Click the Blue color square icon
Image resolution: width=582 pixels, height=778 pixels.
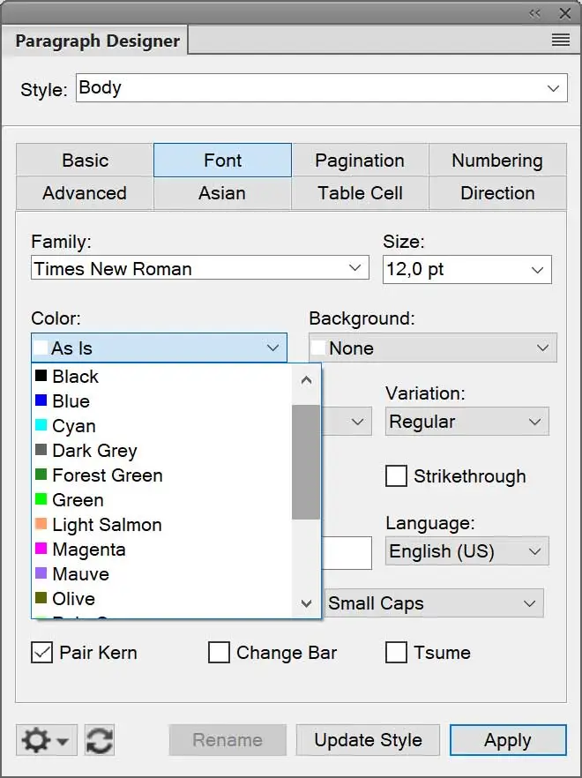point(39,401)
